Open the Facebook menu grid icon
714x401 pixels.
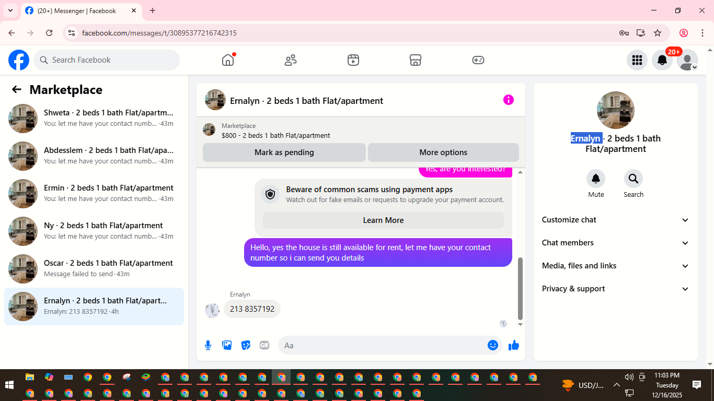[637, 60]
